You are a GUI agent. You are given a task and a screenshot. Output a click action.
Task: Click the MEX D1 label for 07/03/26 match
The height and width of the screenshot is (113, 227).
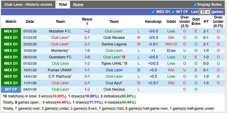point(11,31)
